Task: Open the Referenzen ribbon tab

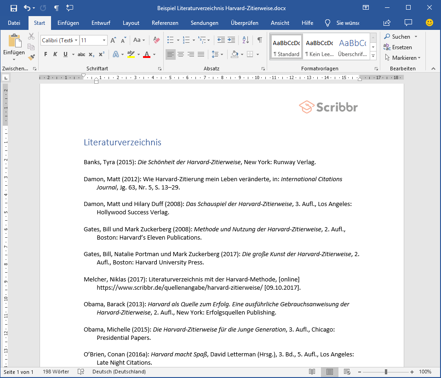Action: (x=165, y=23)
